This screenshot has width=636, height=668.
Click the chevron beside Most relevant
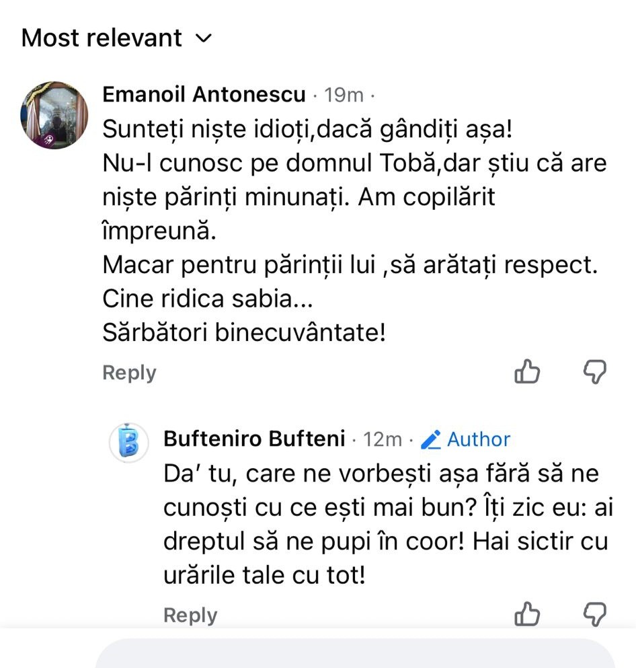coord(203,38)
